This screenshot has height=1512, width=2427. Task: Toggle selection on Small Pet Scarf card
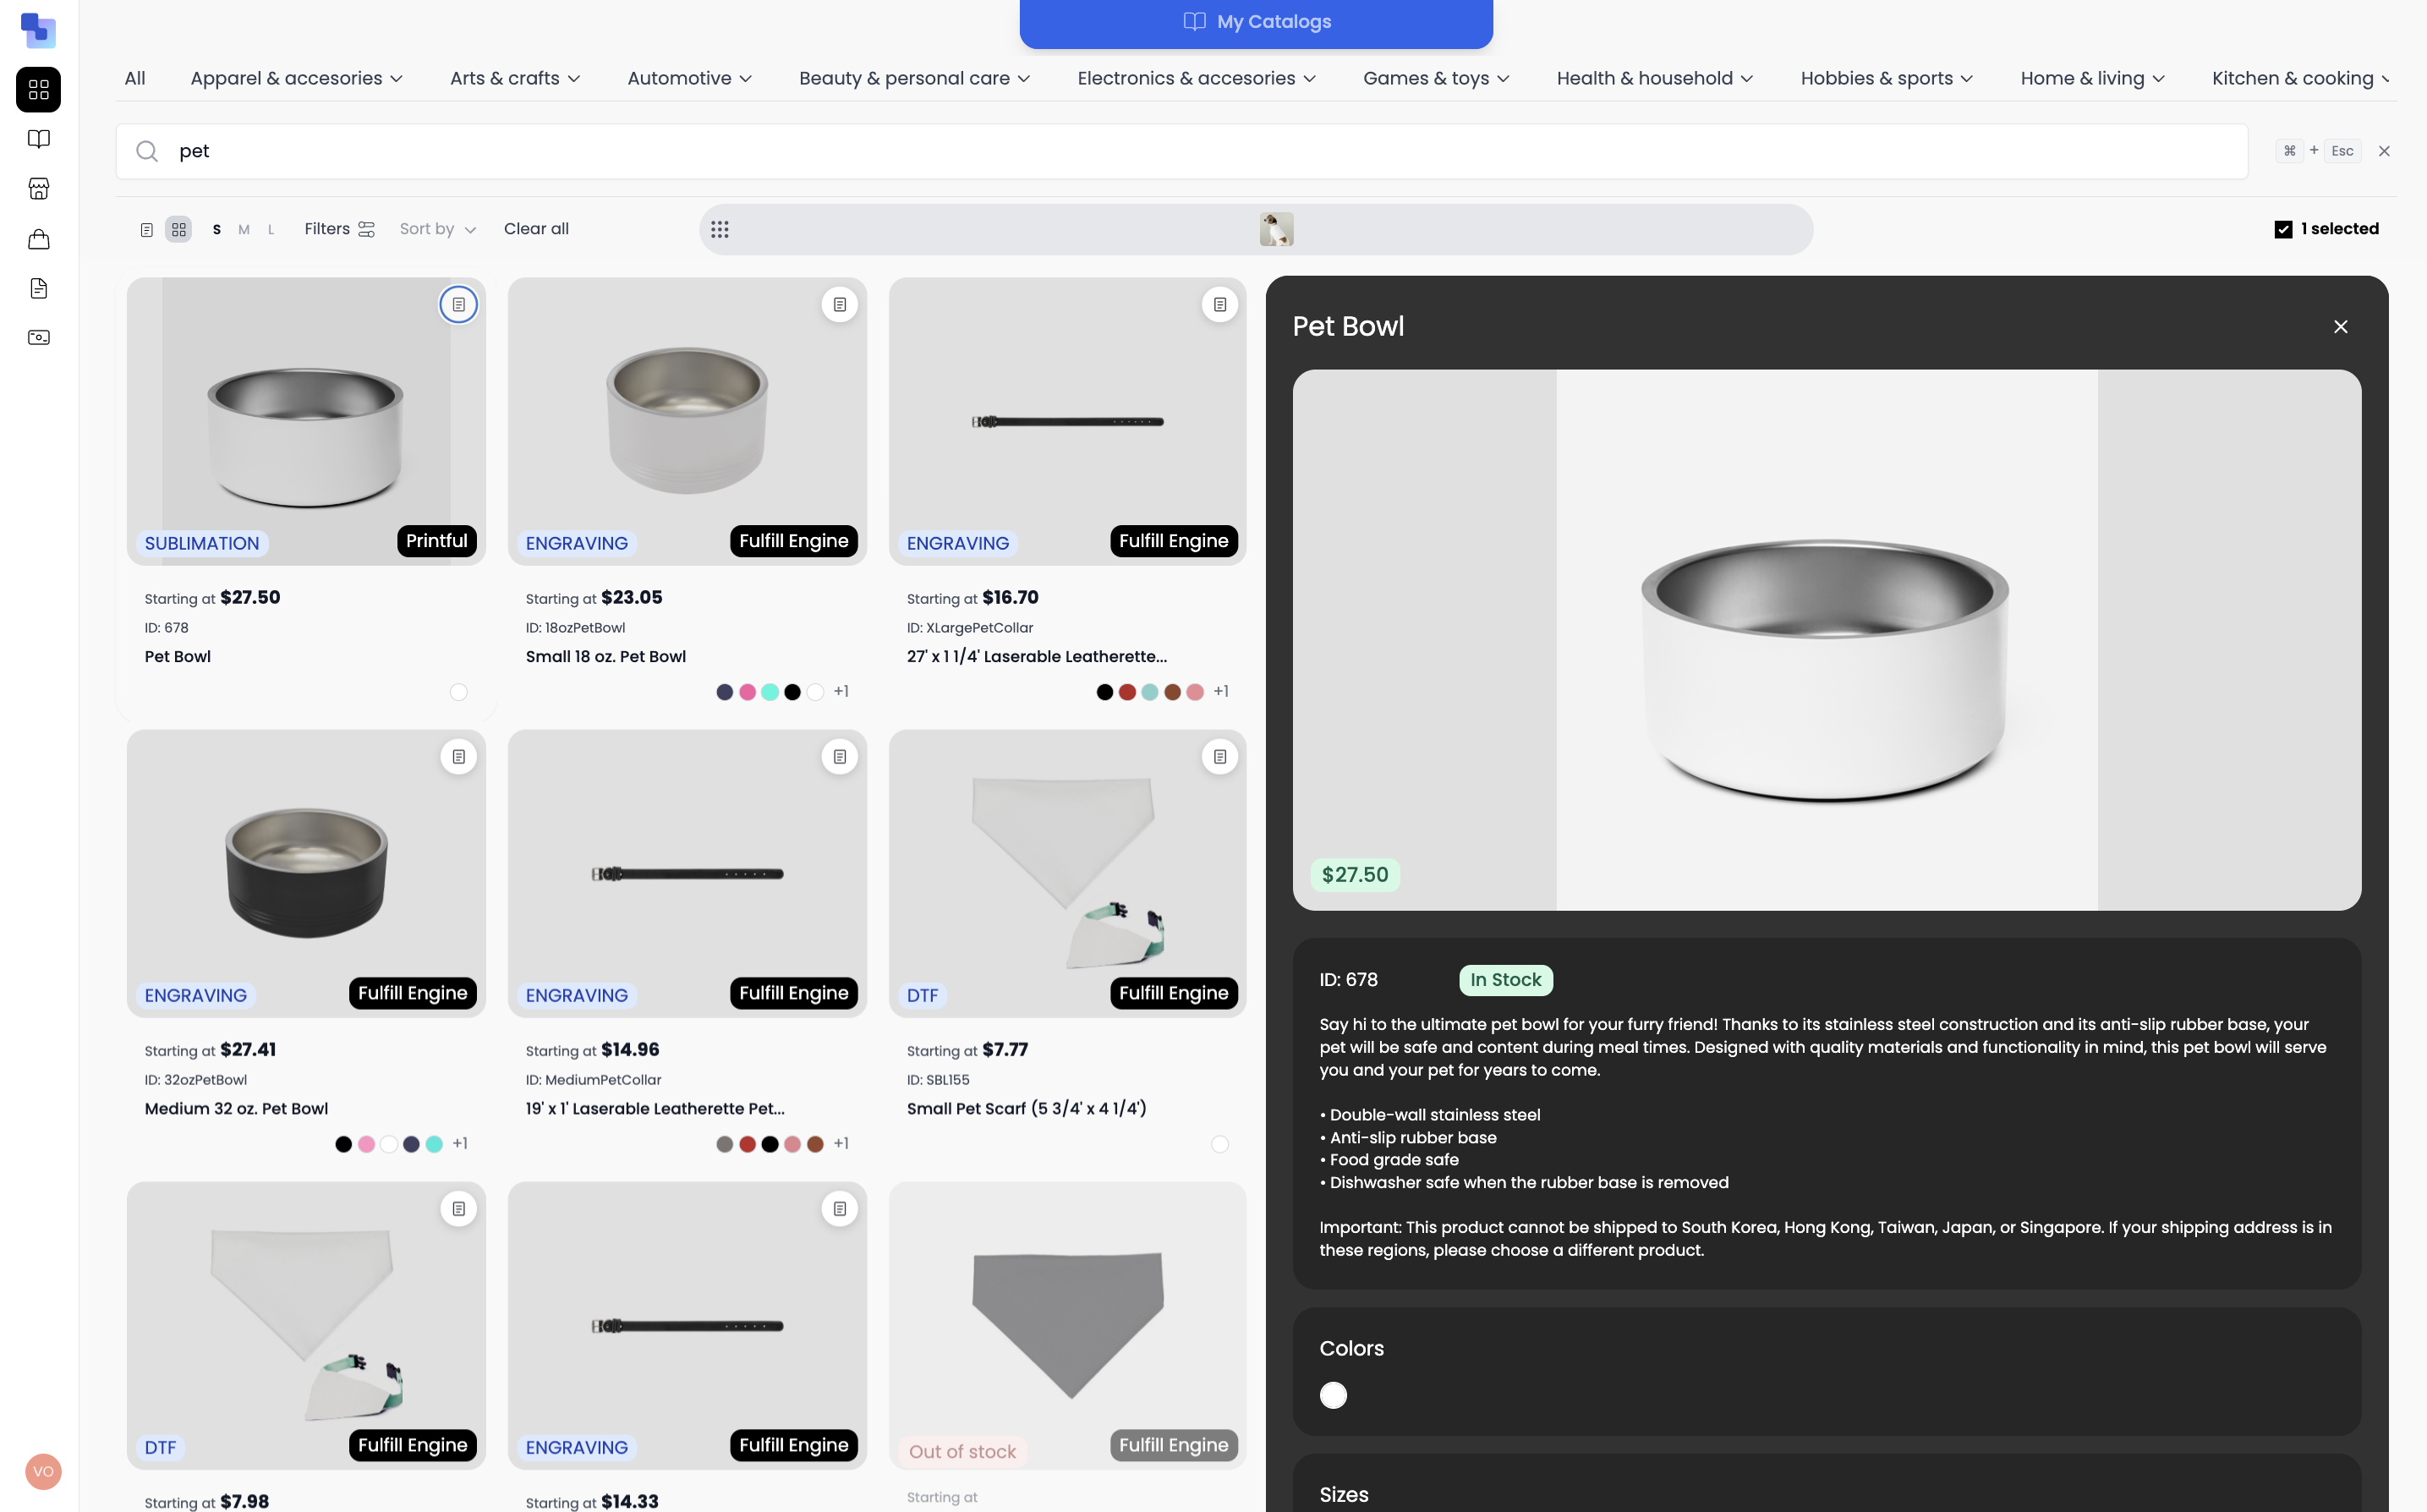coord(1219,756)
